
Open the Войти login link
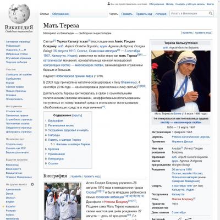click(210, 4)
